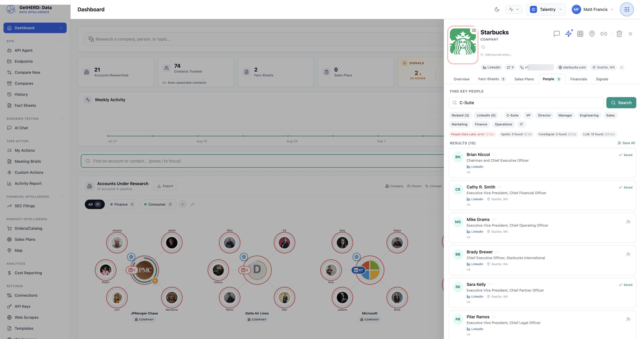Switch to the Overview tab
This screenshot has width=641, height=339.
pyautogui.click(x=461, y=79)
